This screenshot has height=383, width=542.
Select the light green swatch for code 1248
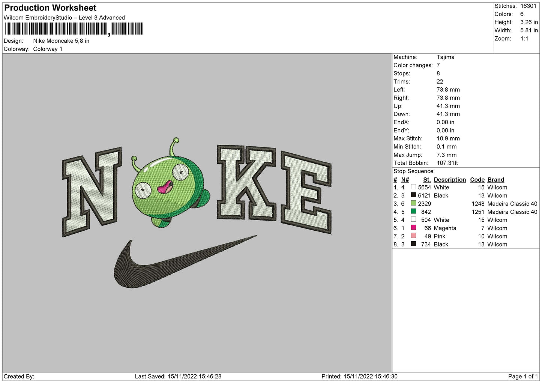(x=413, y=203)
